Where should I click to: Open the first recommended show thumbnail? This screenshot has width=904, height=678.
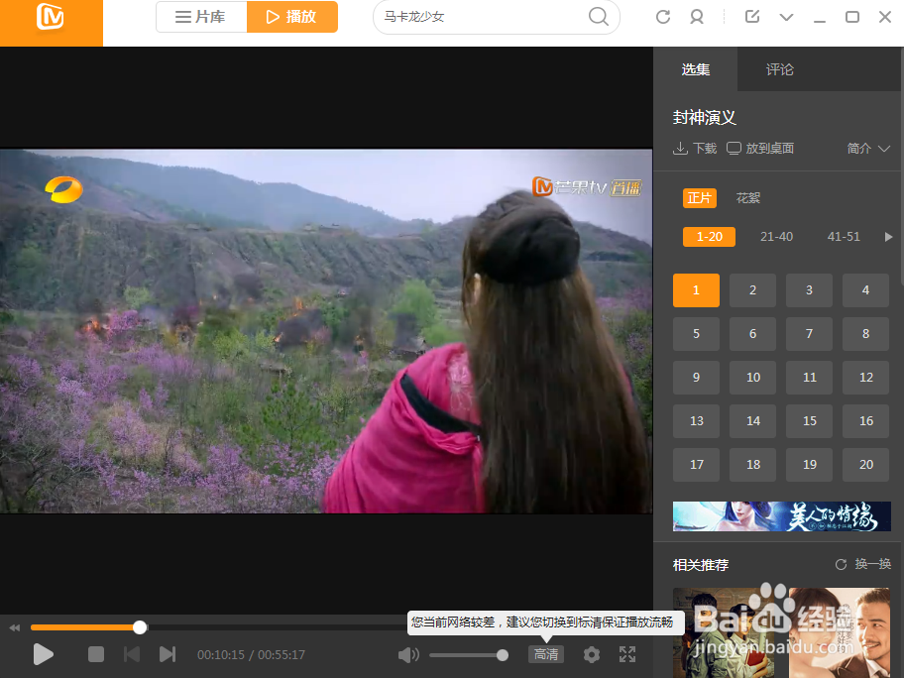pos(724,632)
